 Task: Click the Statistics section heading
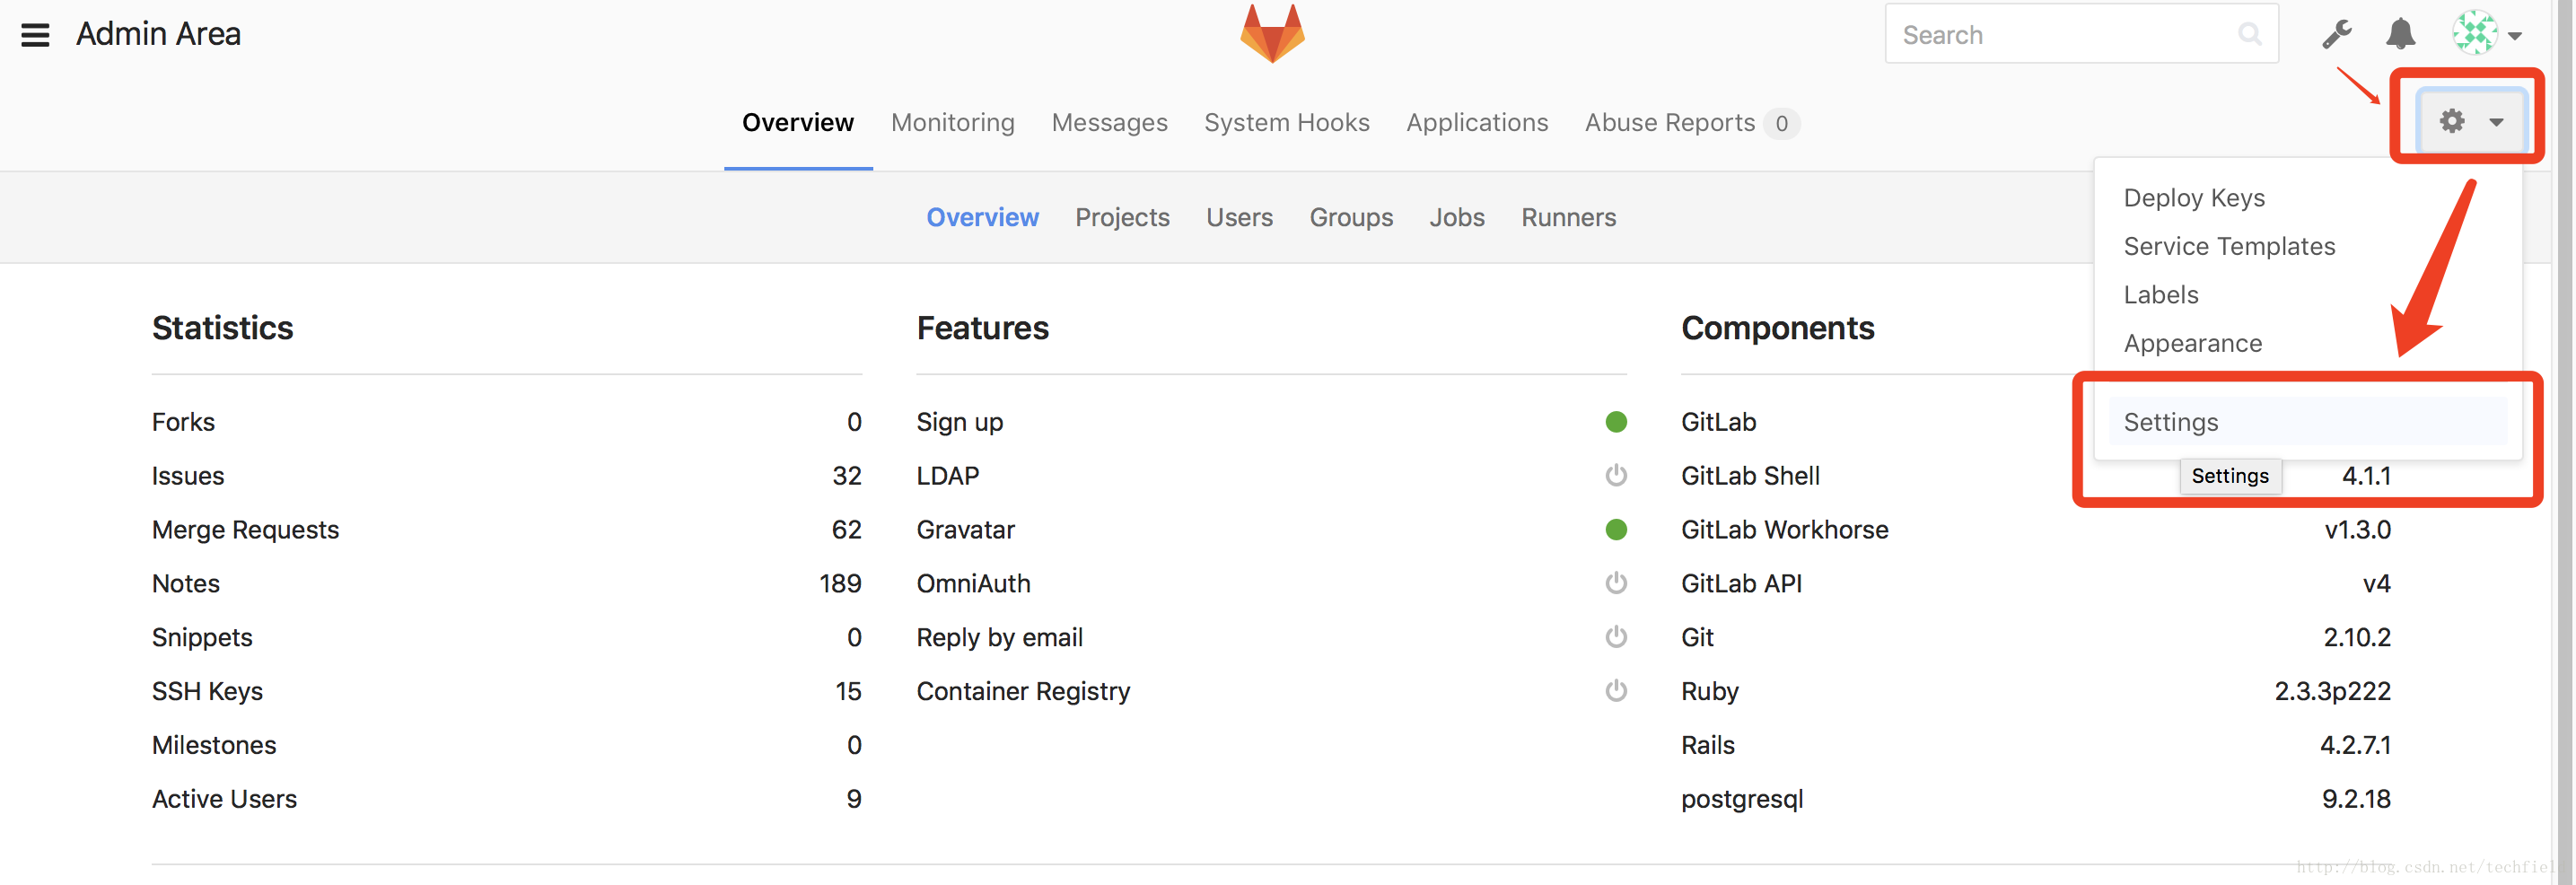coord(222,328)
